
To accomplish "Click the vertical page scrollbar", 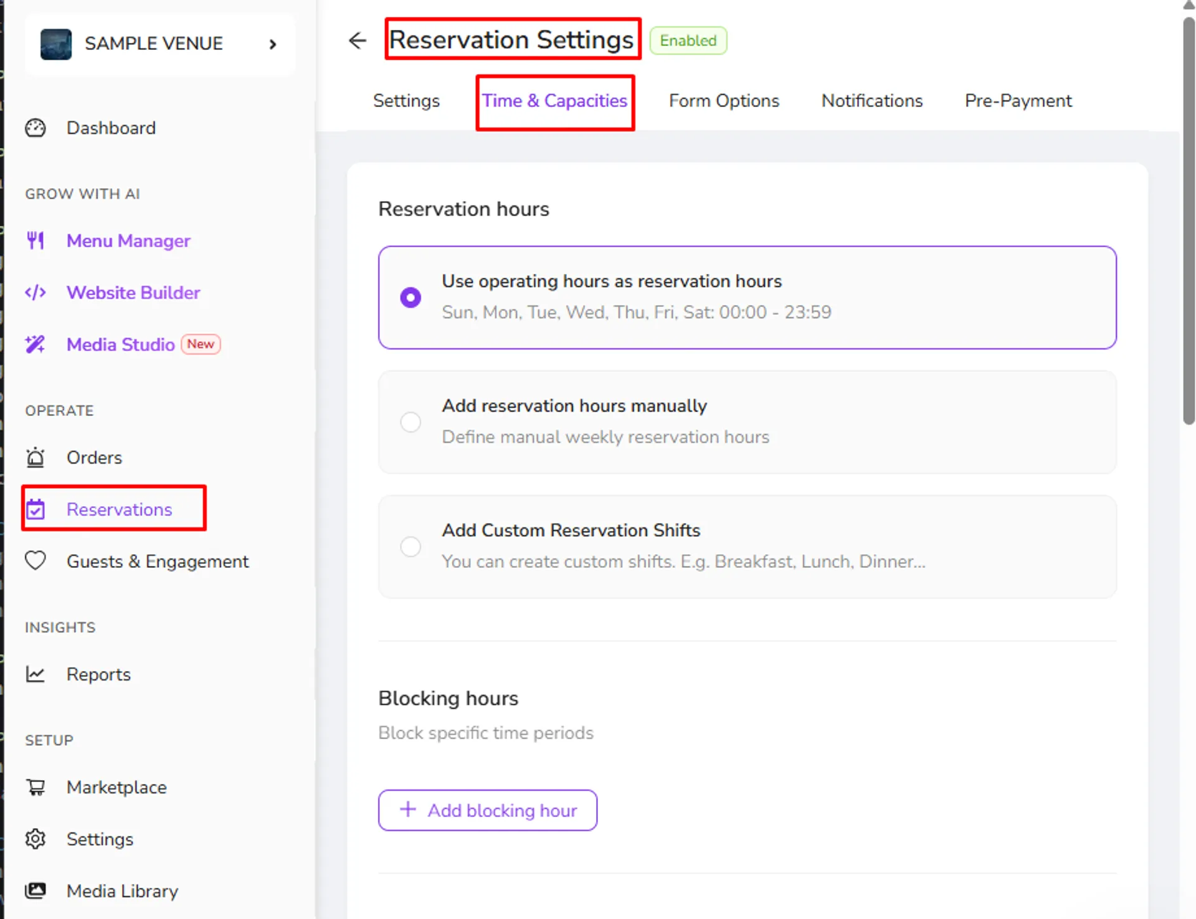I will tap(1189, 221).
